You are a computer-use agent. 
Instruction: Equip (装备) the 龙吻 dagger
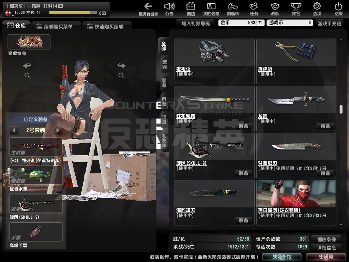[x=325, y=126]
